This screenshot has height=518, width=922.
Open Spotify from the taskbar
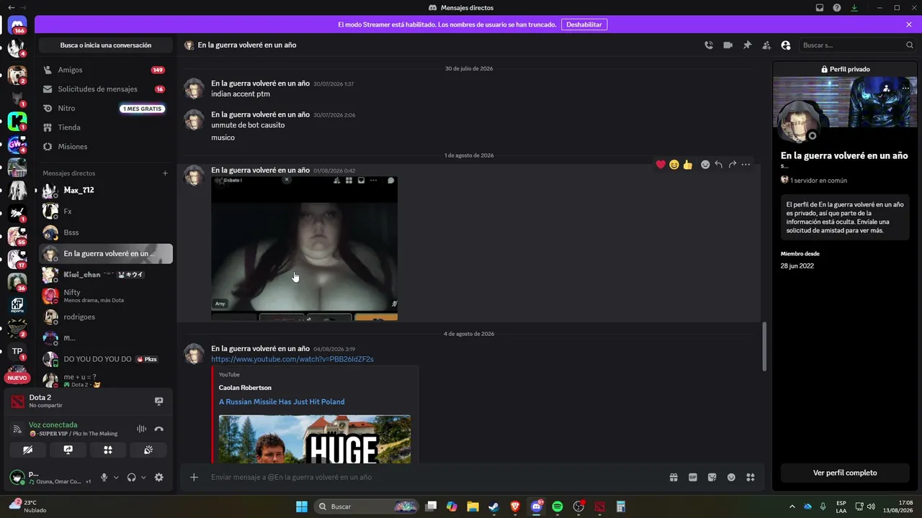[x=558, y=506]
